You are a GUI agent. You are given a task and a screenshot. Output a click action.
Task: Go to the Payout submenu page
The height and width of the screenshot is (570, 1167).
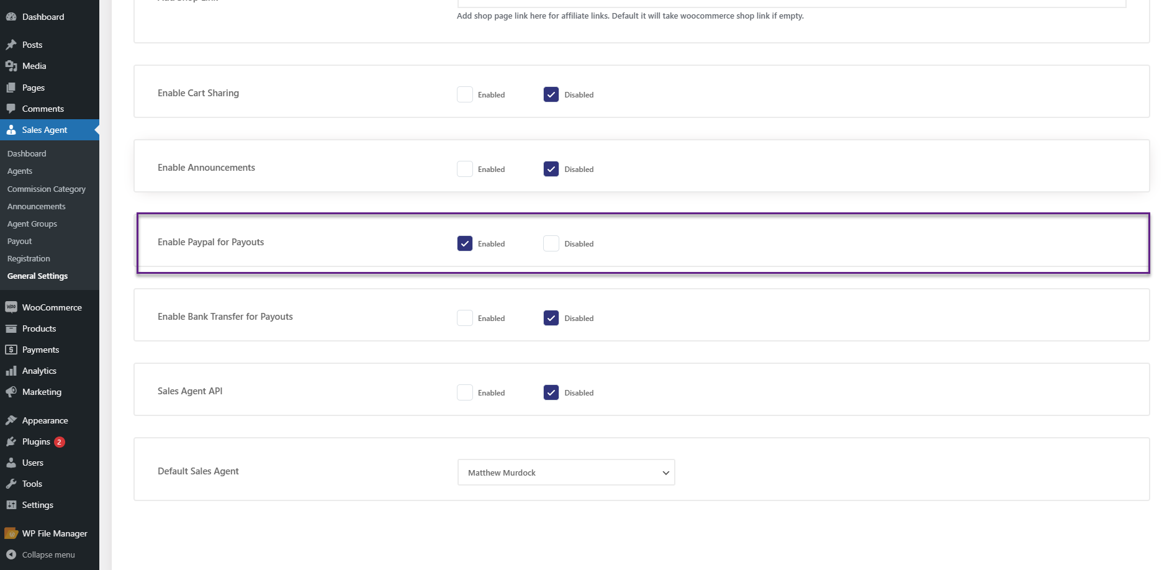coord(20,241)
